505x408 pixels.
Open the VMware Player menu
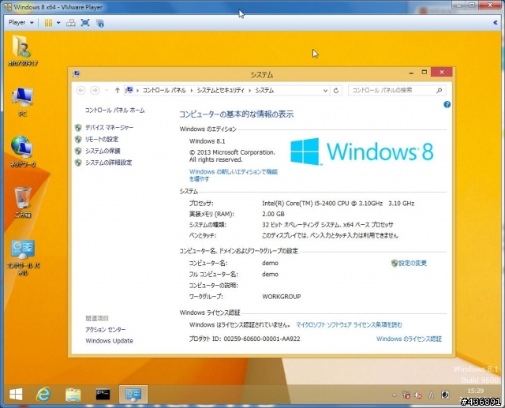(21, 23)
